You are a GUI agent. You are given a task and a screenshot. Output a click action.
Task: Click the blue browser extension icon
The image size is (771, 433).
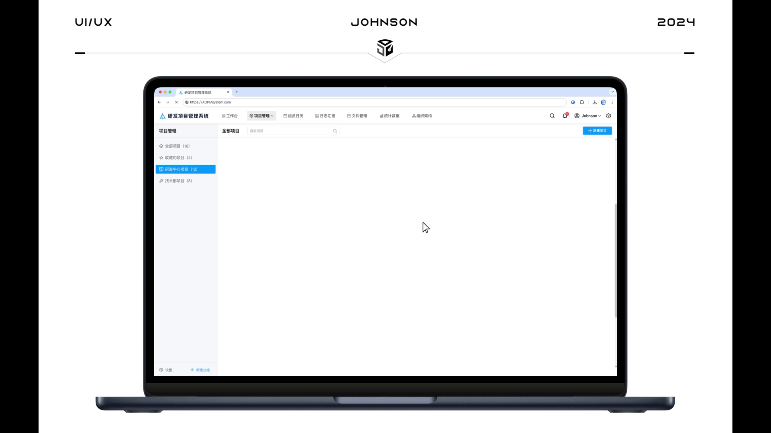(573, 102)
